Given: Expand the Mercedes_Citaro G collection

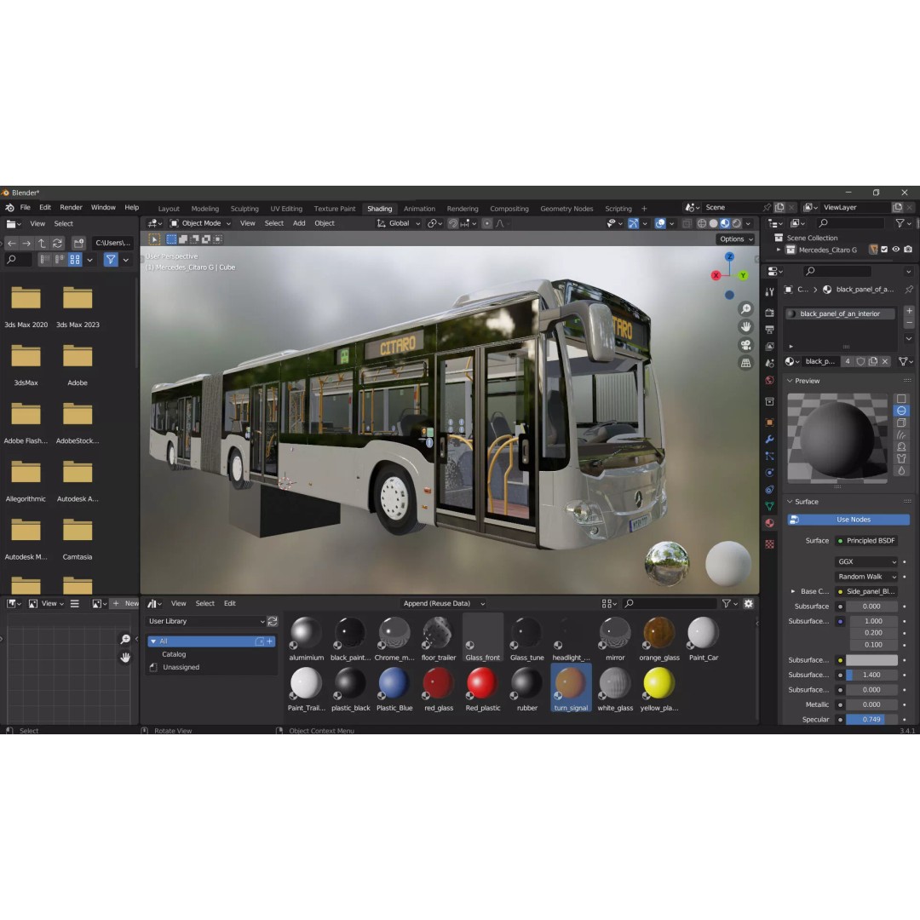Looking at the screenshot, I should 779,250.
